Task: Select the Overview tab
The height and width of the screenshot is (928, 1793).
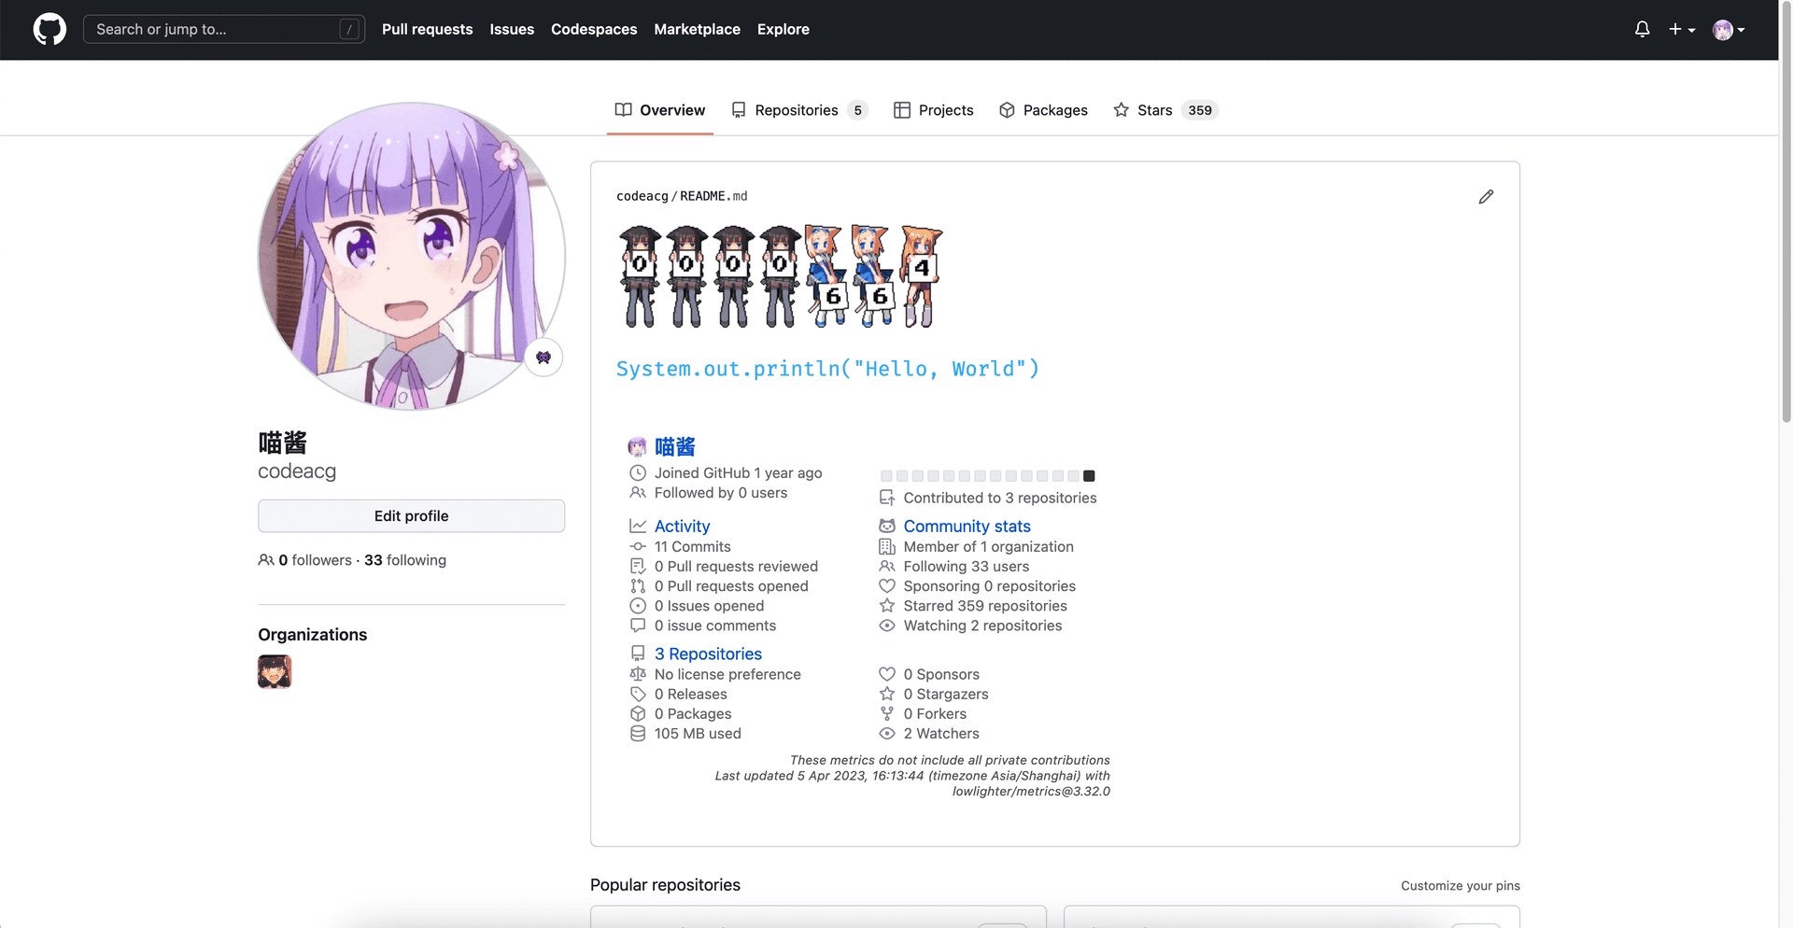Action: tap(659, 110)
